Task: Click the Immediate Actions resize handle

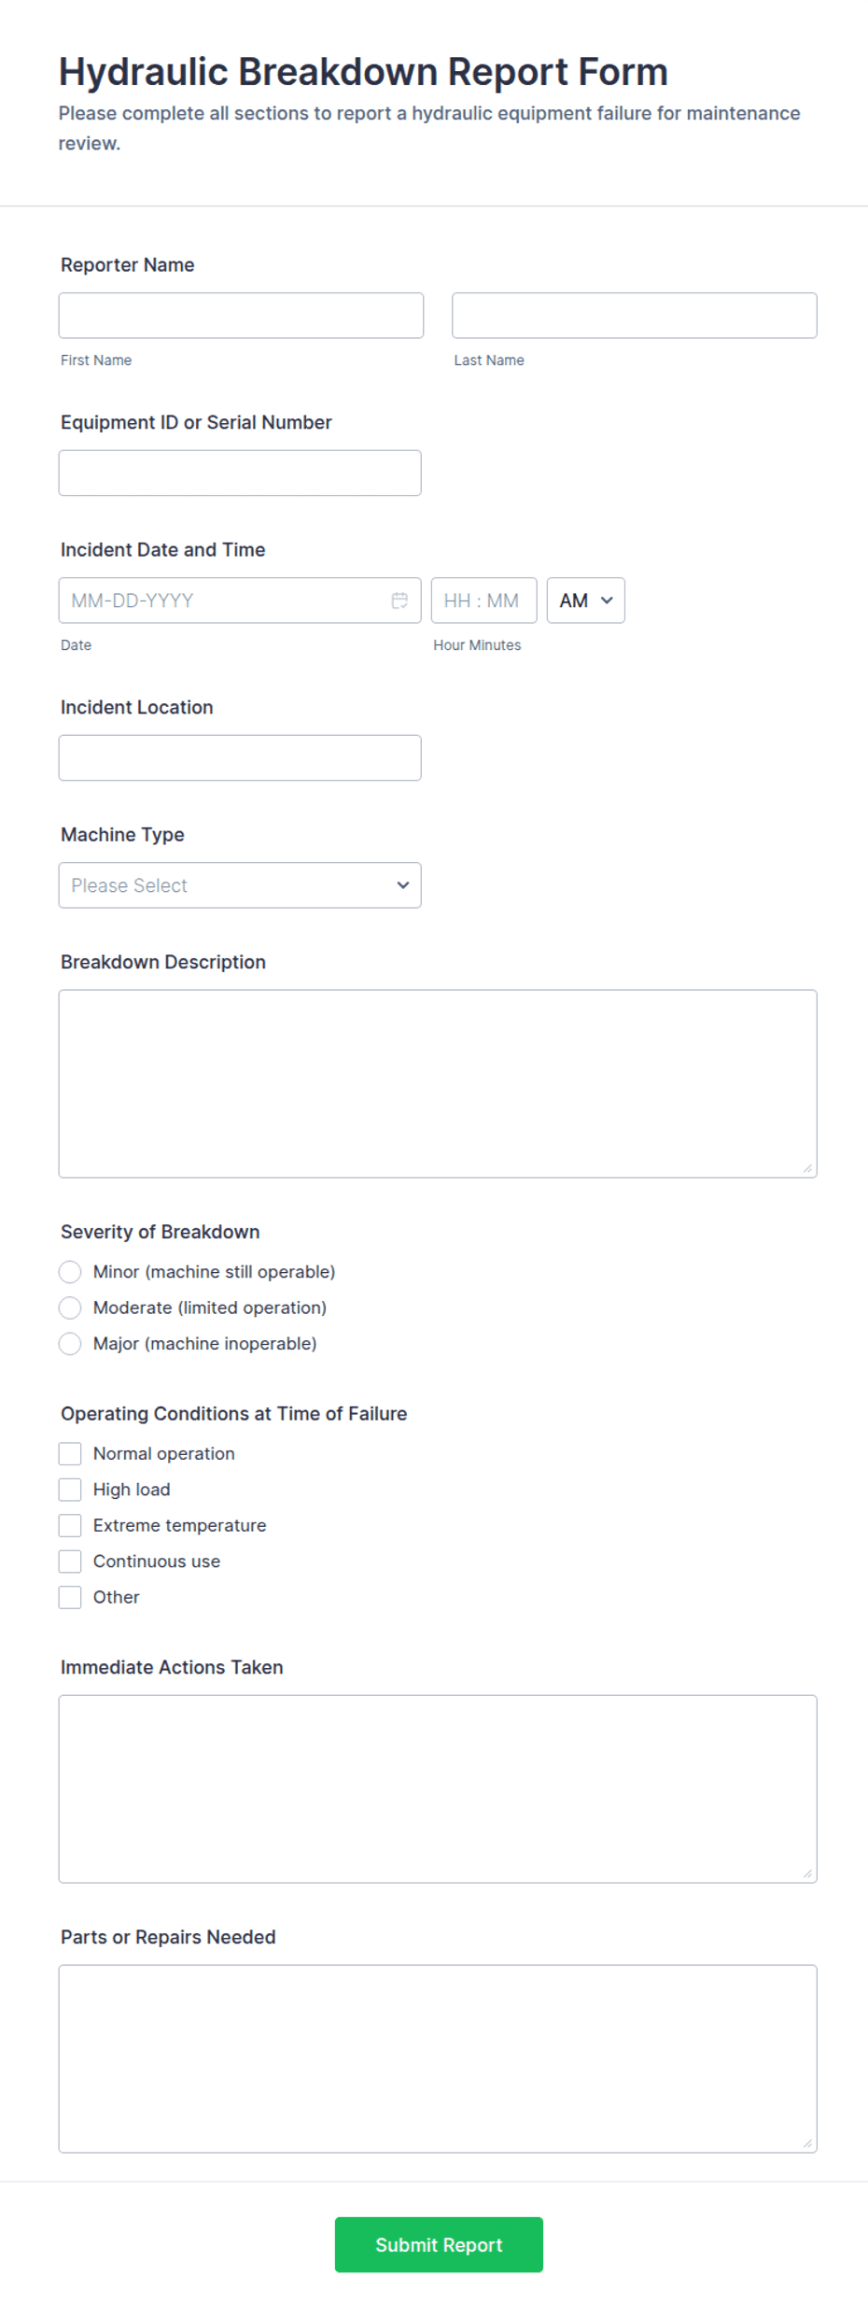Action: click(x=808, y=1872)
